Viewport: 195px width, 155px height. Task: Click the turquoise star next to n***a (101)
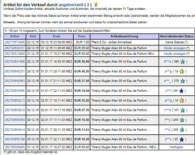click(x=183, y=110)
